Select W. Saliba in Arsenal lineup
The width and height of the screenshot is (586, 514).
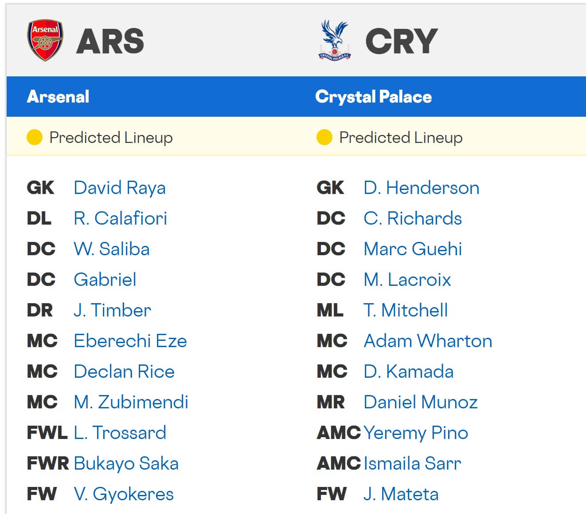pos(111,249)
